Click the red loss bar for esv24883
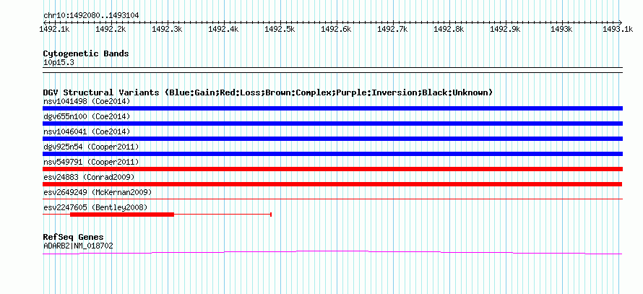Screen dimensions: 643x294 pyautogui.click(x=332, y=184)
